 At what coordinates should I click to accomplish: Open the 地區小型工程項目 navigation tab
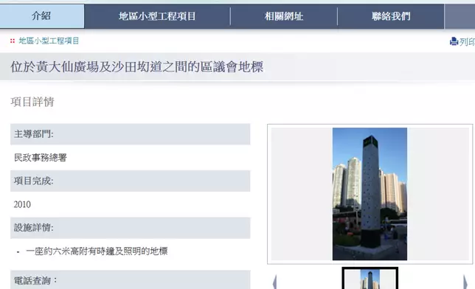pos(157,16)
